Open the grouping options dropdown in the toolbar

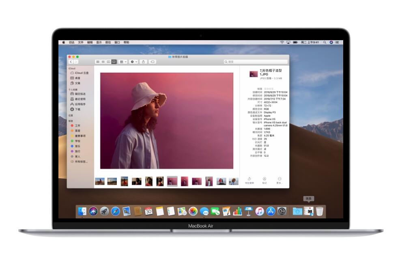(x=123, y=61)
